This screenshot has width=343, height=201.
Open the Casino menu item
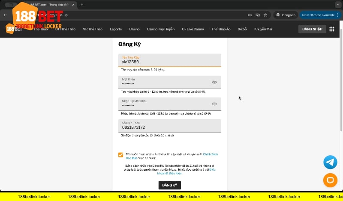(134, 29)
